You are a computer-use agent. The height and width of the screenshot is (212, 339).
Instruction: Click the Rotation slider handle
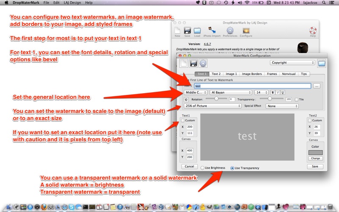tap(216, 99)
